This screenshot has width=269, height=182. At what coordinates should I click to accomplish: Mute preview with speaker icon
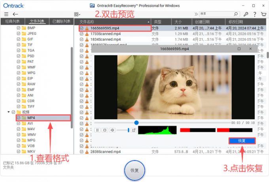click(x=112, y=130)
